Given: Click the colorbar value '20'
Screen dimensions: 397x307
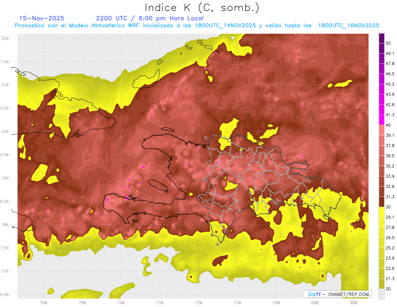Looking at the screenshot, I should [x=388, y=289].
